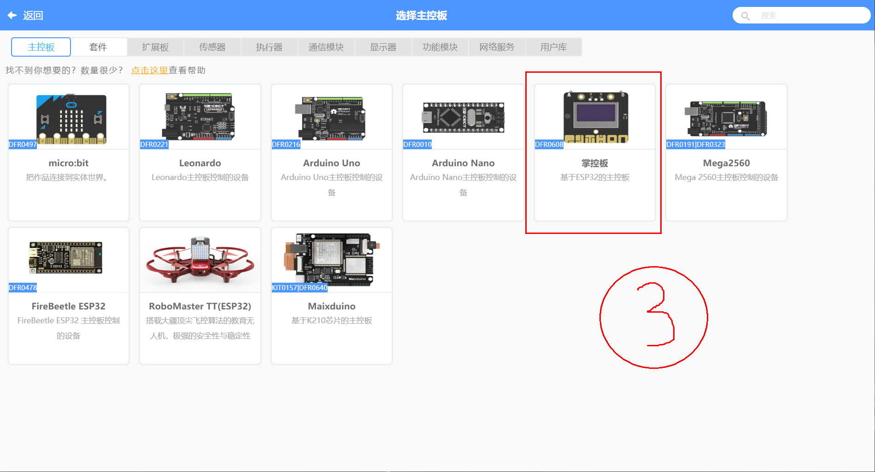Select the 主控板 tab
The height and width of the screenshot is (472, 875).
pos(41,47)
